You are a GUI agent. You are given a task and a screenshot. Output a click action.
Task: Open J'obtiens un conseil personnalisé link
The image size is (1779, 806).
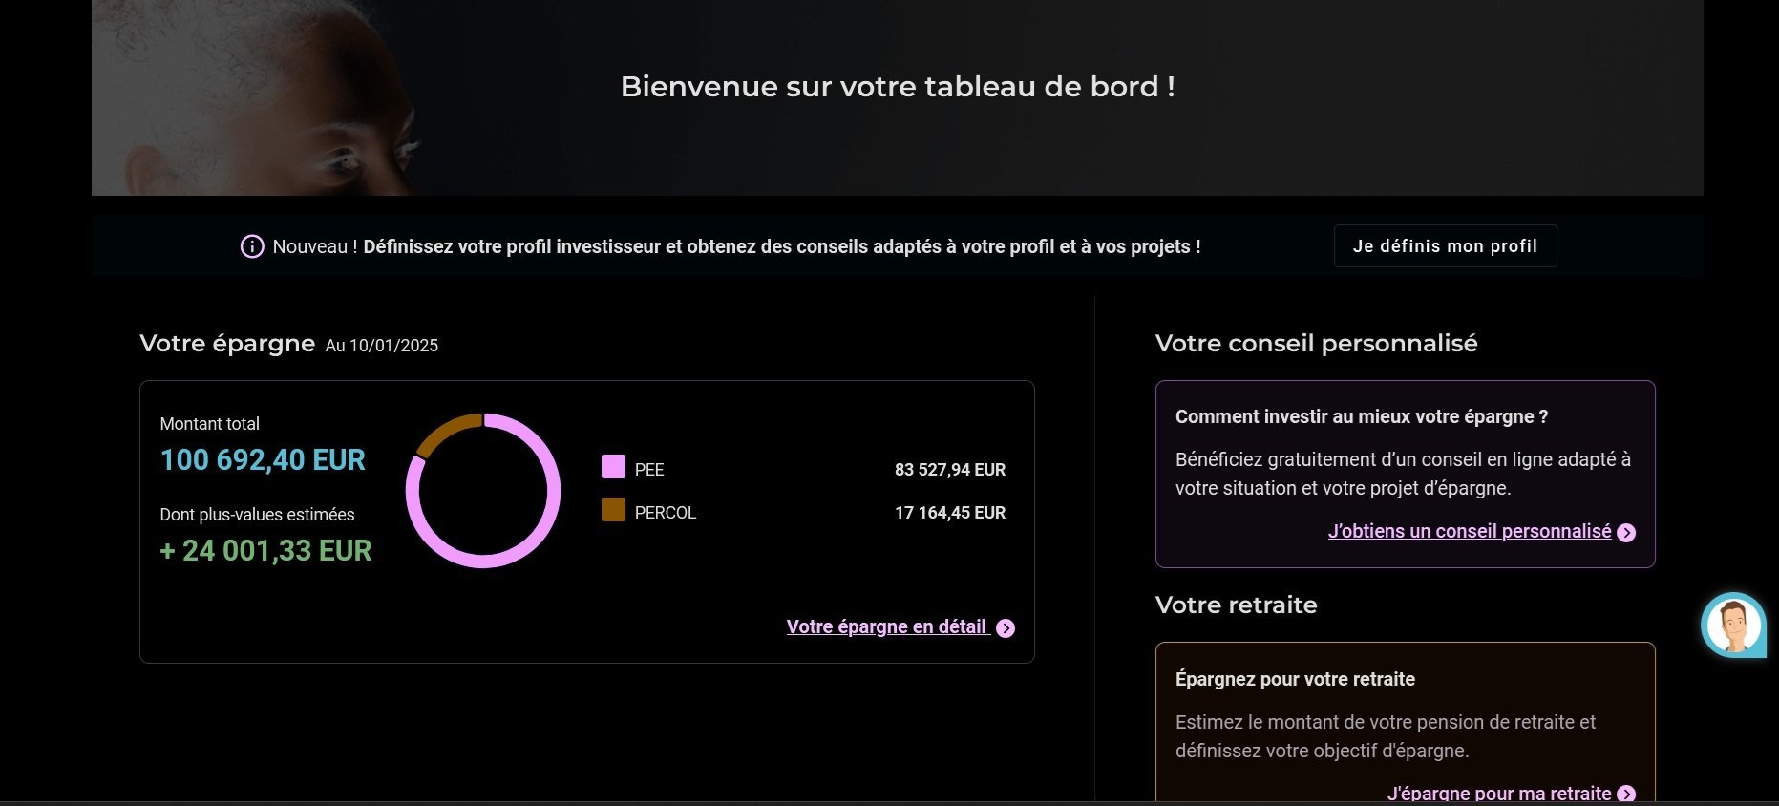click(x=1470, y=531)
